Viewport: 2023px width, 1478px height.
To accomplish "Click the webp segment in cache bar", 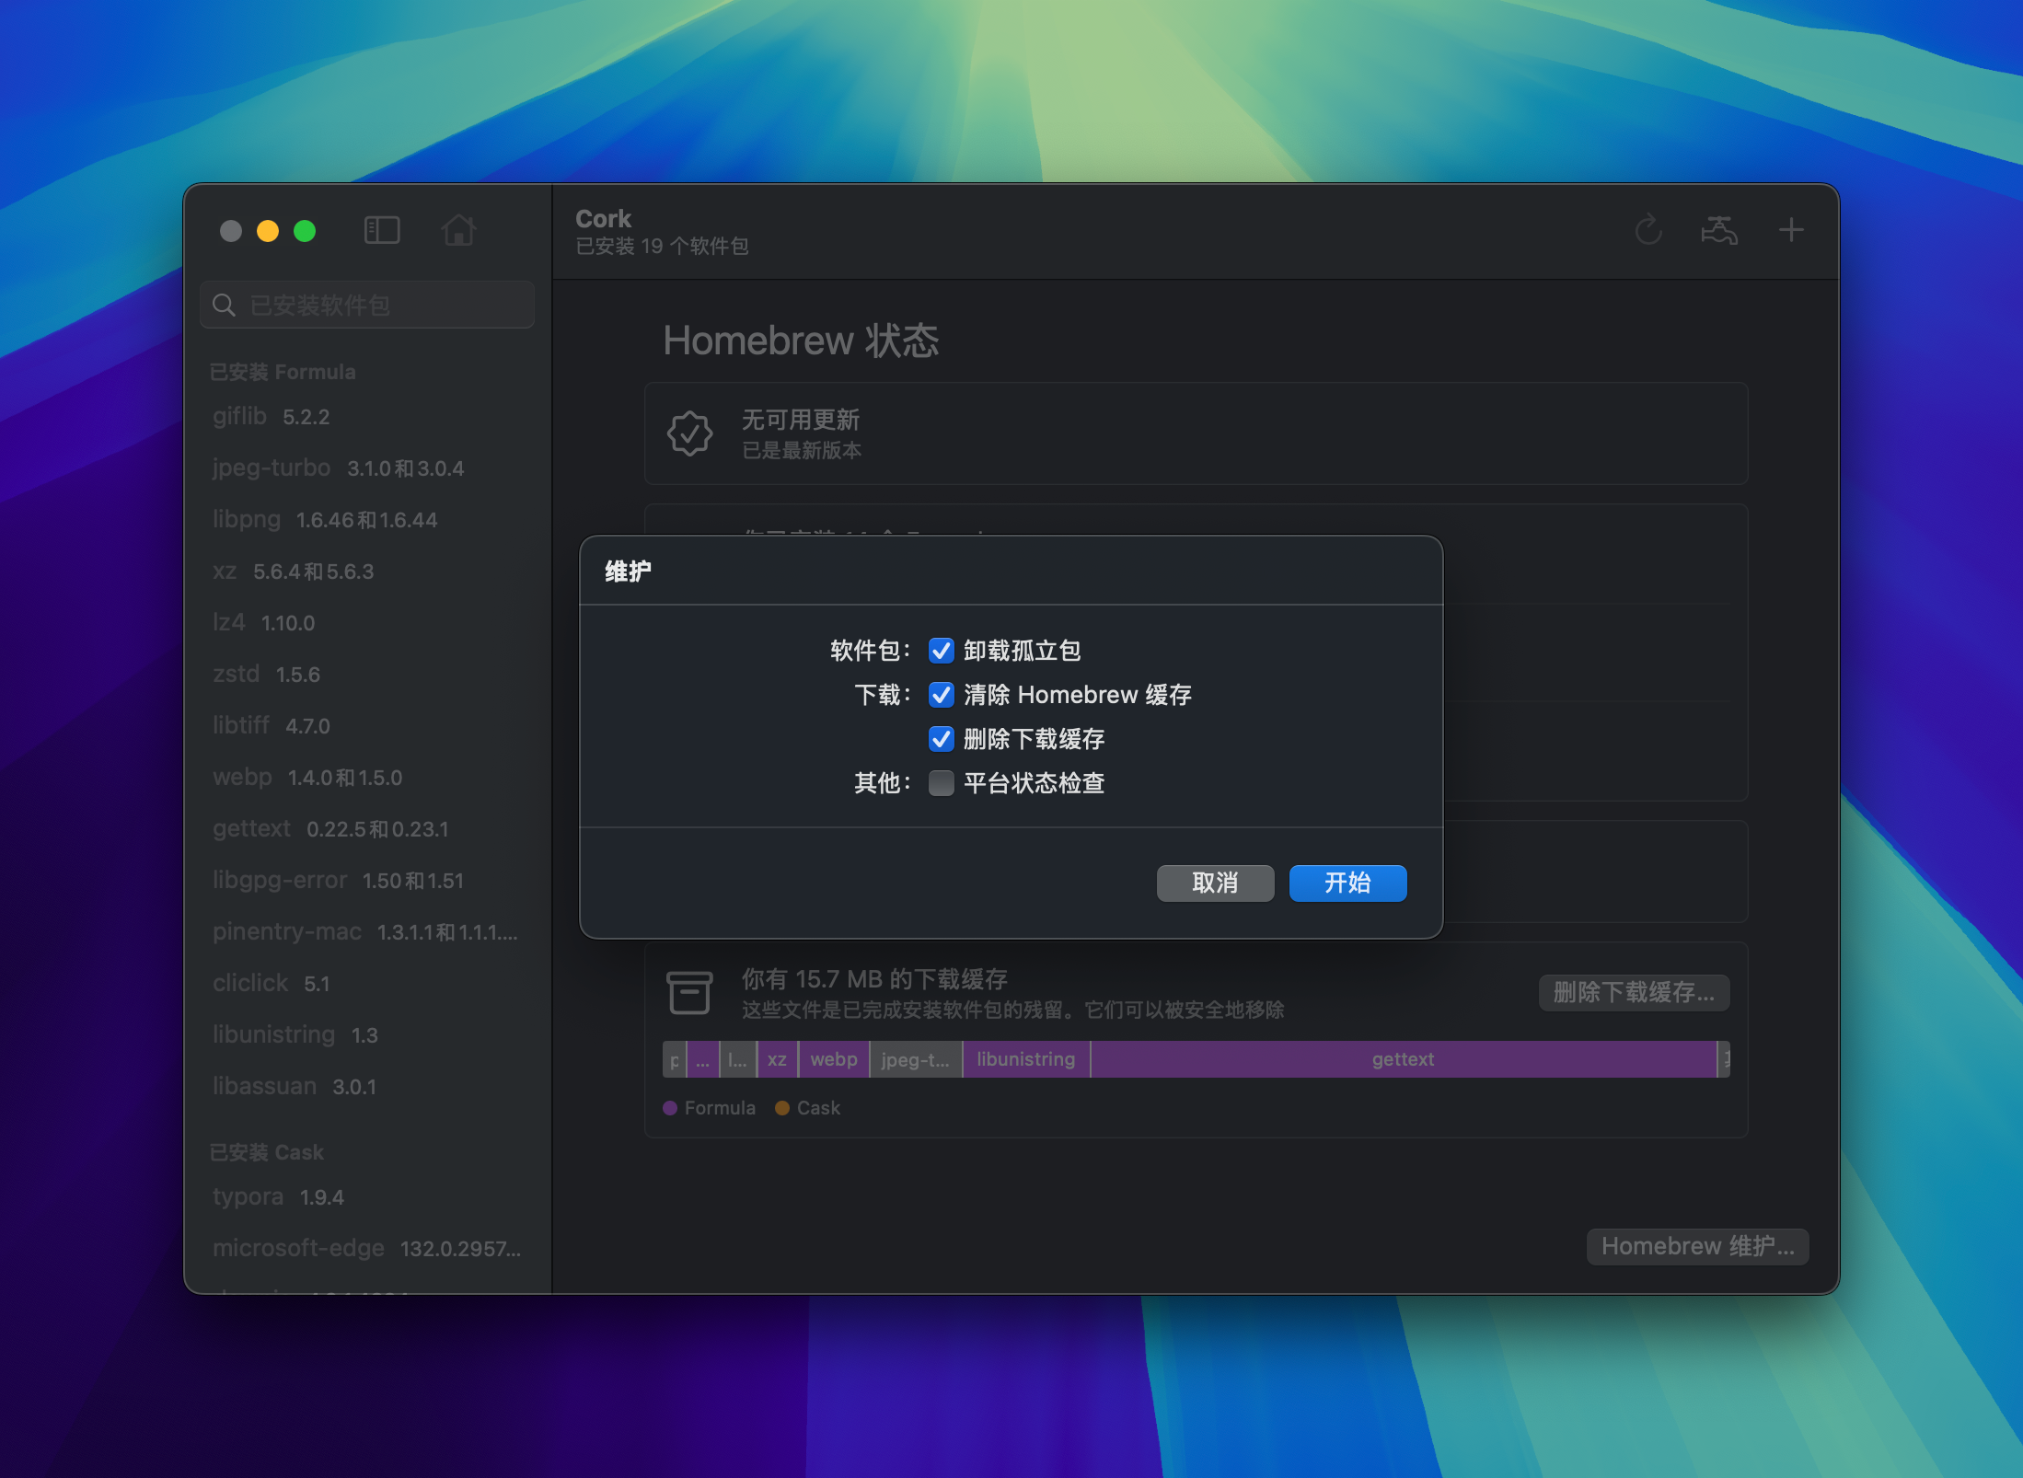I will (834, 1059).
